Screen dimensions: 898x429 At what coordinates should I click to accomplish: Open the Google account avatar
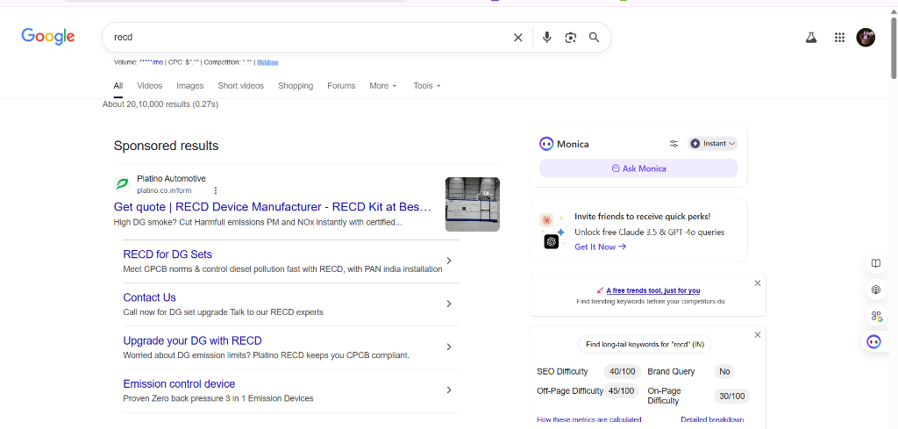tap(866, 37)
